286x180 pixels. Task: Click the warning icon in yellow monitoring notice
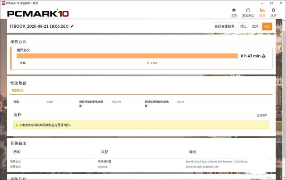point(17,125)
